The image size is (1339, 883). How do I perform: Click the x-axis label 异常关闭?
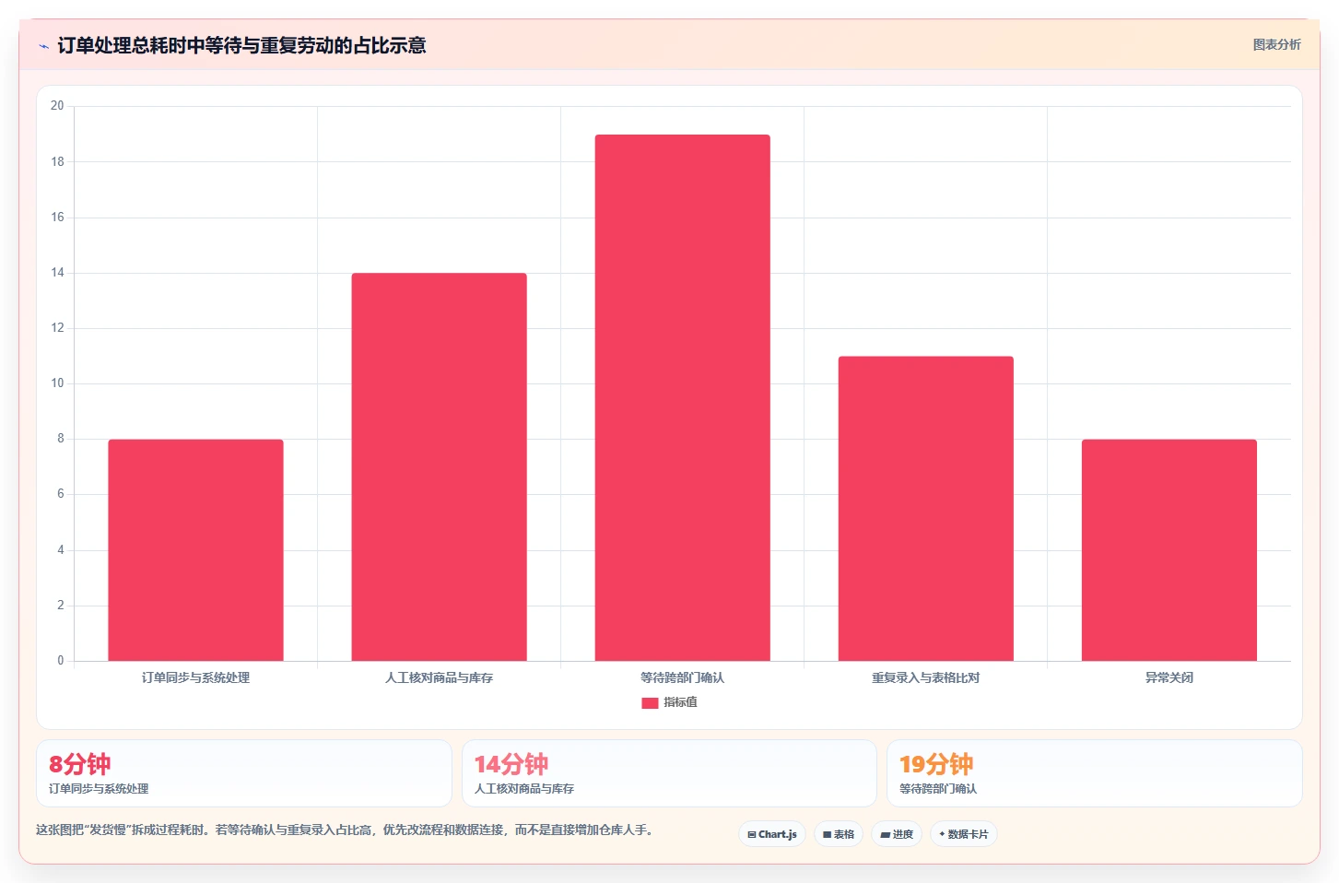tap(1169, 677)
